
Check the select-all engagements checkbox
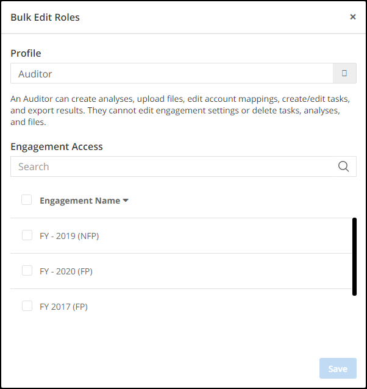[27, 200]
